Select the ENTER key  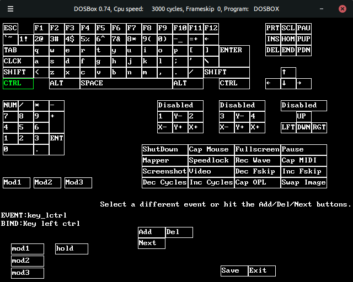234,56
